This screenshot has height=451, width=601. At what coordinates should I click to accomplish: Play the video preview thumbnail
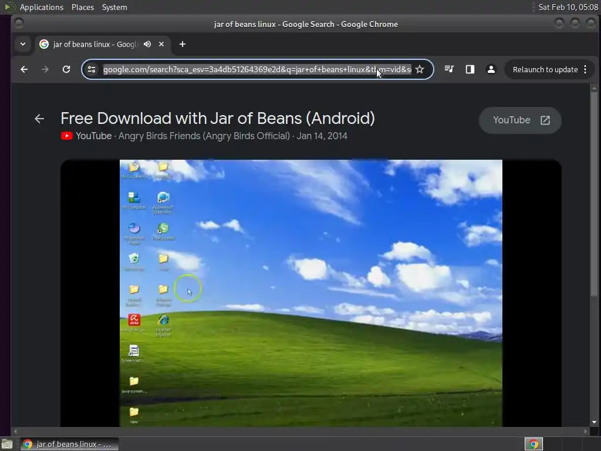pyautogui.click(x=311, y=292)
